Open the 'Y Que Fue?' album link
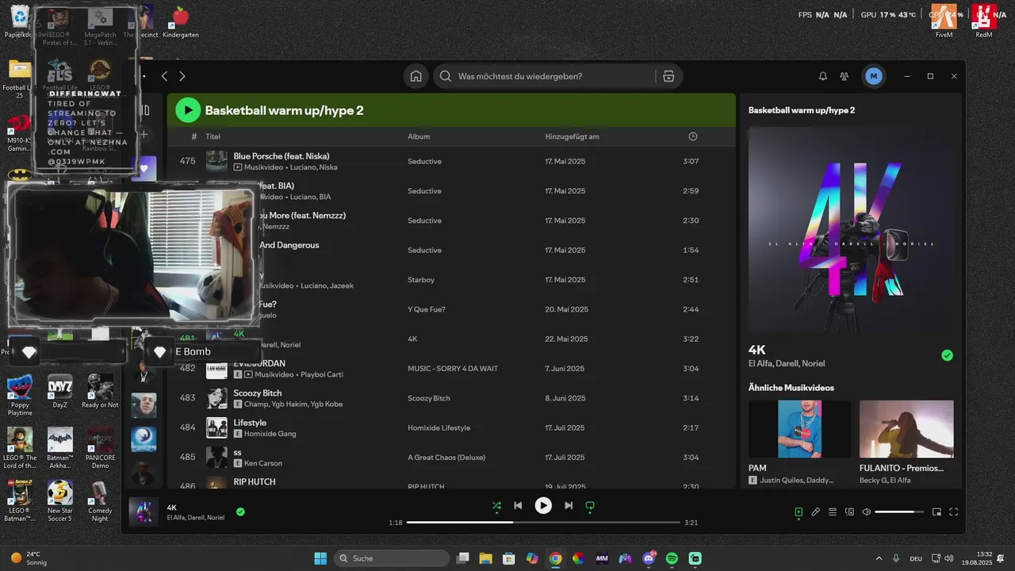This screenshot has height=571, width=1015. (427, 309)
